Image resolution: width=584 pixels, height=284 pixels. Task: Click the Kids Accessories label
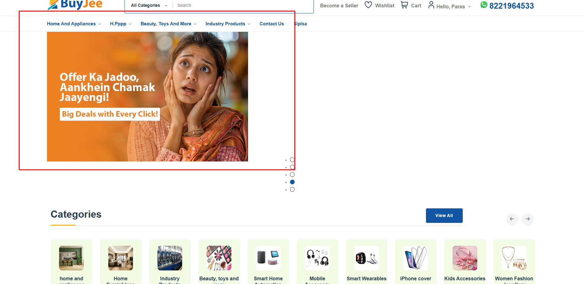[465, 278]
